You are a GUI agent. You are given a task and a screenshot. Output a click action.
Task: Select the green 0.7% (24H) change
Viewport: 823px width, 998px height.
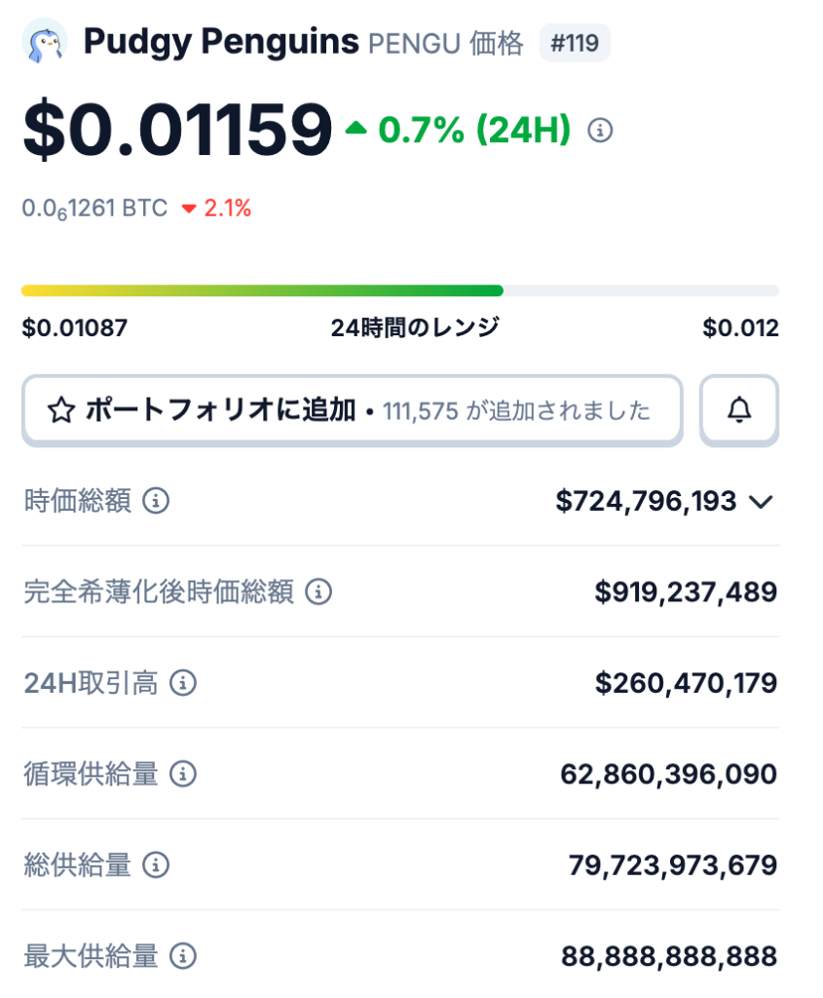469,128
